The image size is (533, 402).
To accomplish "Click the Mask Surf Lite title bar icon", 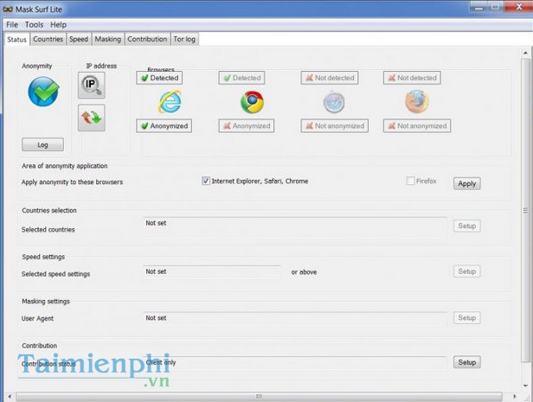I will click(x=10, y=9).
